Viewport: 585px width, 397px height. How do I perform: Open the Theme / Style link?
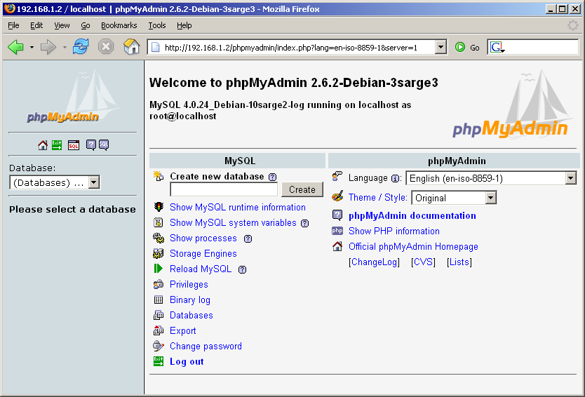tap(377, 197)
